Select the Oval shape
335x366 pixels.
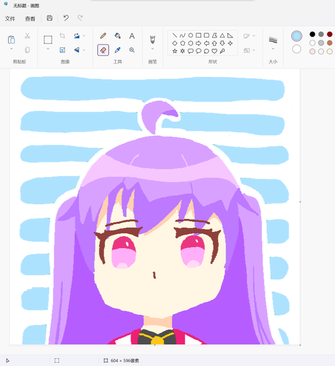[x=191, y=35]
